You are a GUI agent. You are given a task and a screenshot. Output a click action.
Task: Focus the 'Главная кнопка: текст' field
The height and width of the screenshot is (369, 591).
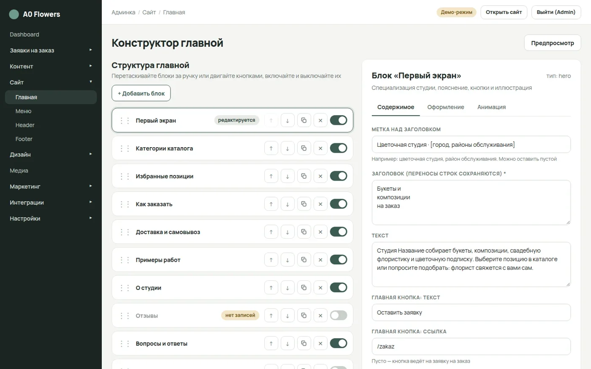point(471,312)
